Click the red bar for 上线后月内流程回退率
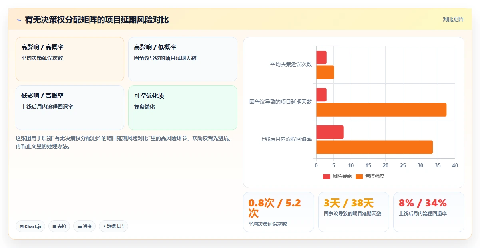This screenshot has width=480, height=248. coord(330,132)
